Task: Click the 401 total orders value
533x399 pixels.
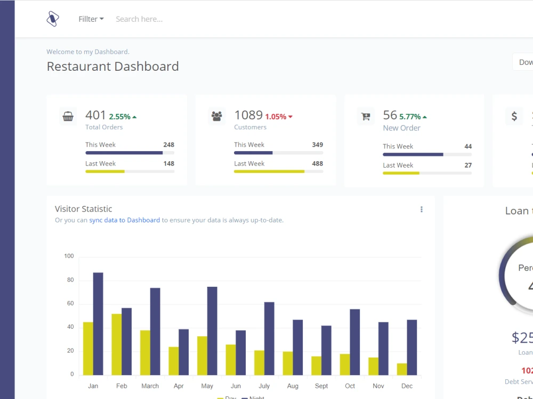Action: [x=95, y=115]
